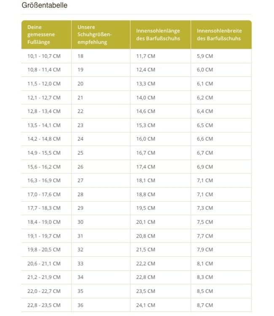Click the shoe size 18 cell

81,56
